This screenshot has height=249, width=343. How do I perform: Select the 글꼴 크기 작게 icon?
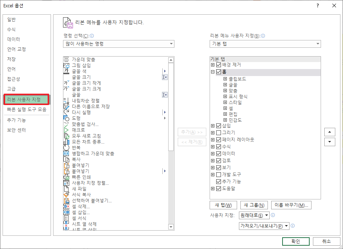(x=66, y=83)
